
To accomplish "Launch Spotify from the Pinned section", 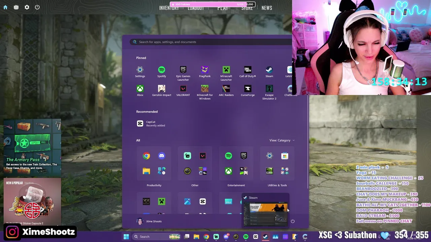I will (x=162, y=72).
